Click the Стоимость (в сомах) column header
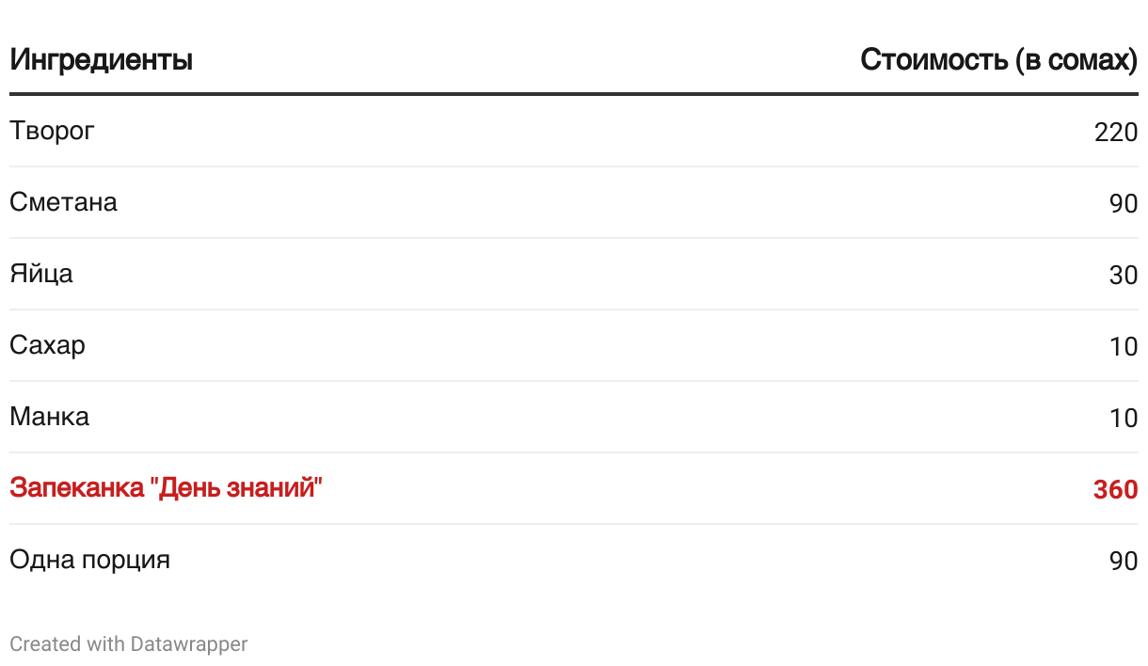 pos(999,60)
